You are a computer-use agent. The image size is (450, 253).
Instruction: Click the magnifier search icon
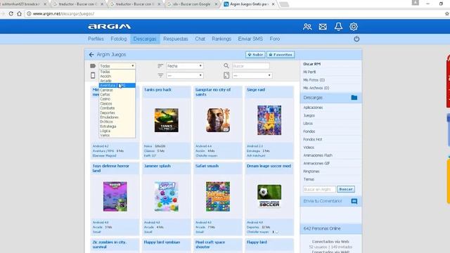point(226,66)
